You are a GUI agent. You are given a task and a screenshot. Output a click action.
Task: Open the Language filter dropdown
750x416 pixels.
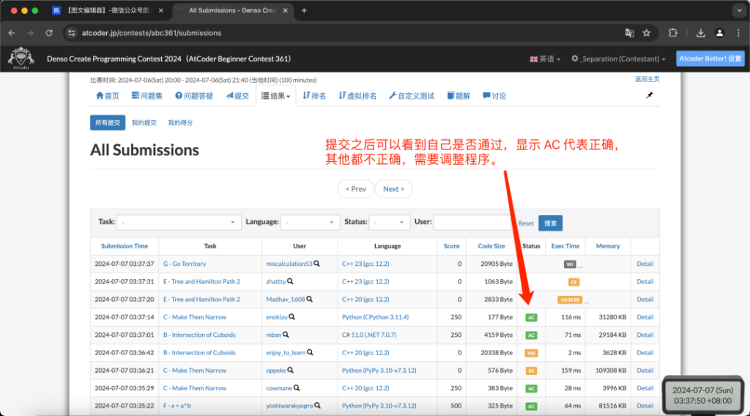click(x=310, y=222)
